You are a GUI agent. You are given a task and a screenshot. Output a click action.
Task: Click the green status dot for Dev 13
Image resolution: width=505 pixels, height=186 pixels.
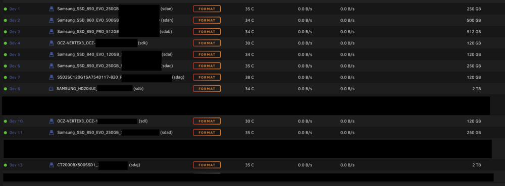tap(5, 165)
